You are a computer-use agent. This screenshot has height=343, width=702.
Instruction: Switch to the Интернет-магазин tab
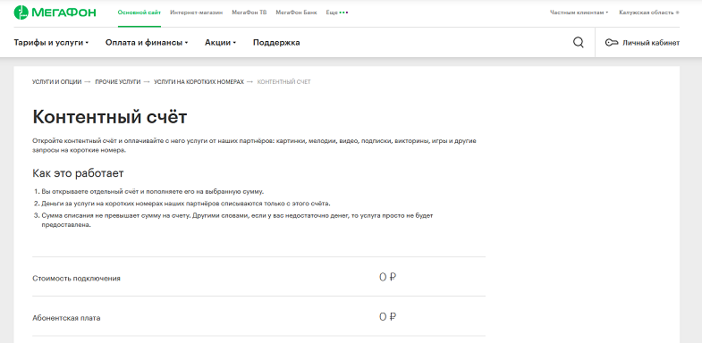[196, 13]
